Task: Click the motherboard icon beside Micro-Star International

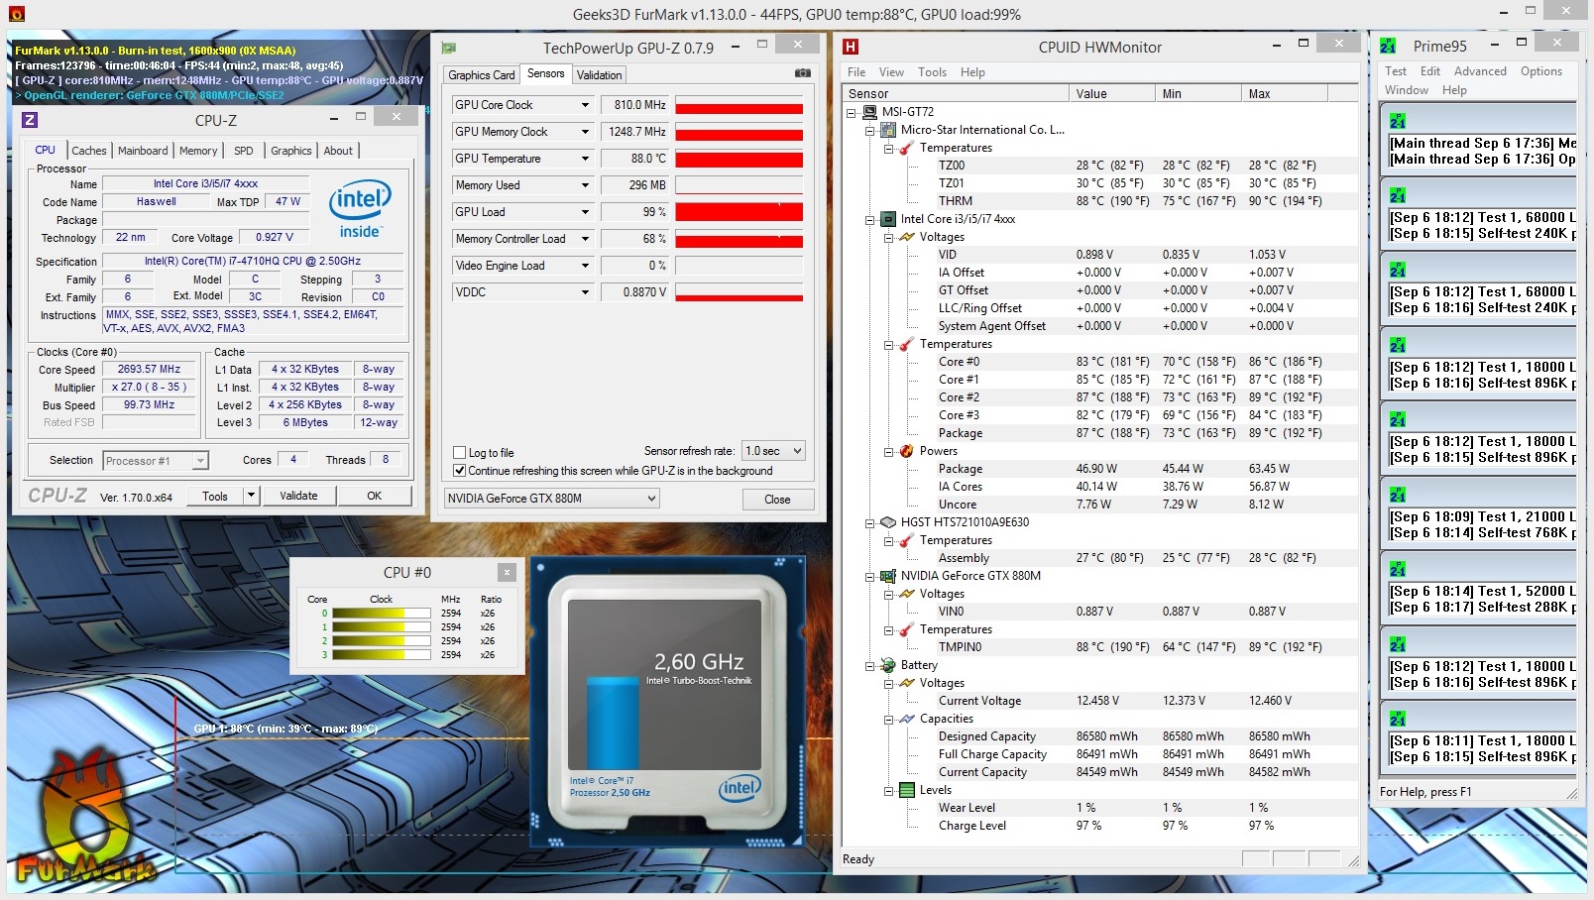Action: 888,130
